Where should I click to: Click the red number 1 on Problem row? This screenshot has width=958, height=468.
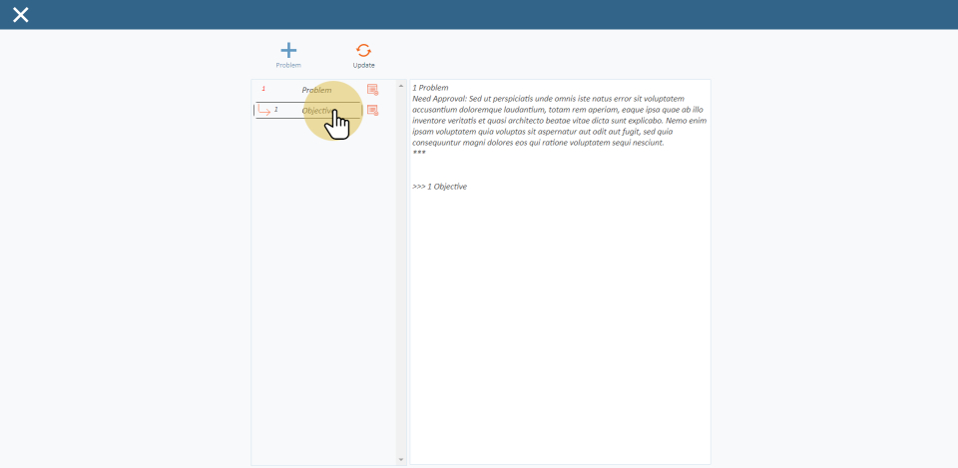pyautogui.click(x=263, y=89)
